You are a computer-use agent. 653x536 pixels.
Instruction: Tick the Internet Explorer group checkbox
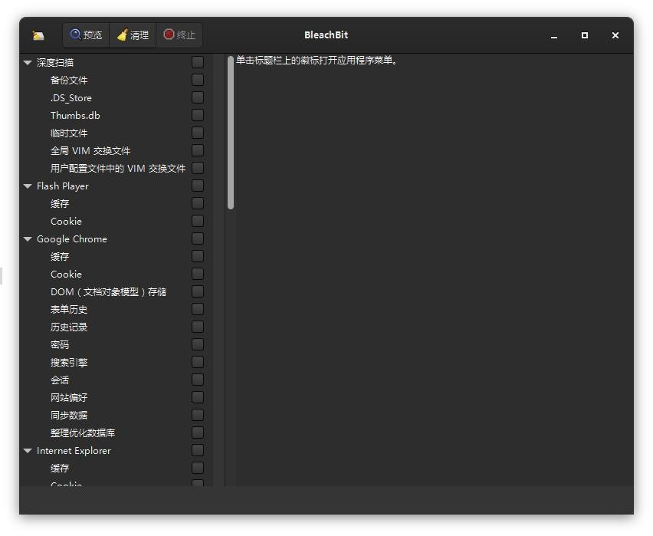[x=198, y=451]
